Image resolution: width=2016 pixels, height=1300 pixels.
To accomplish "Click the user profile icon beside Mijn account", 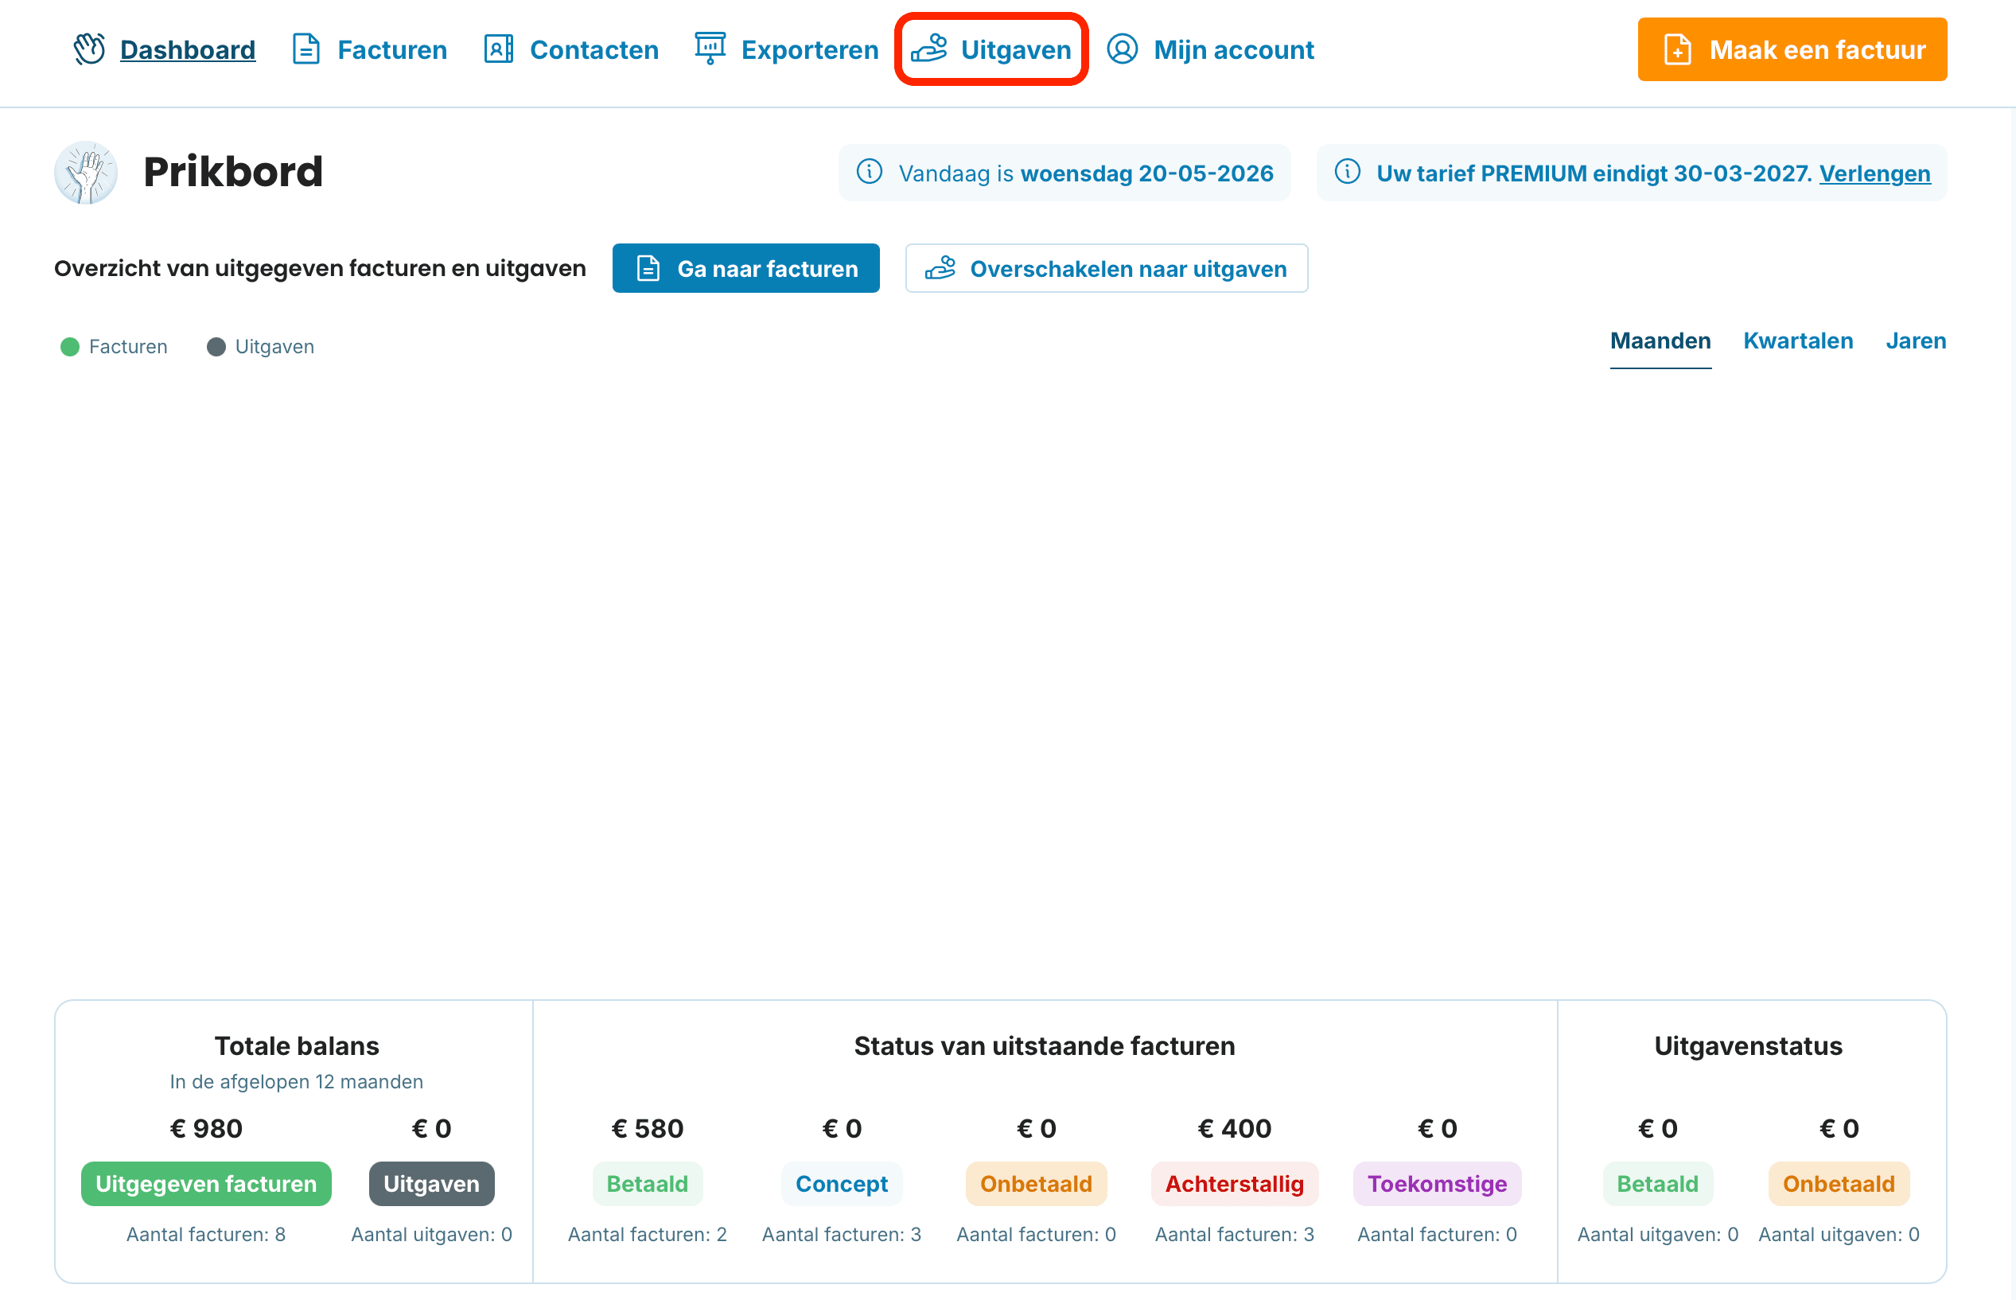I will click(x=1123, y=50).
